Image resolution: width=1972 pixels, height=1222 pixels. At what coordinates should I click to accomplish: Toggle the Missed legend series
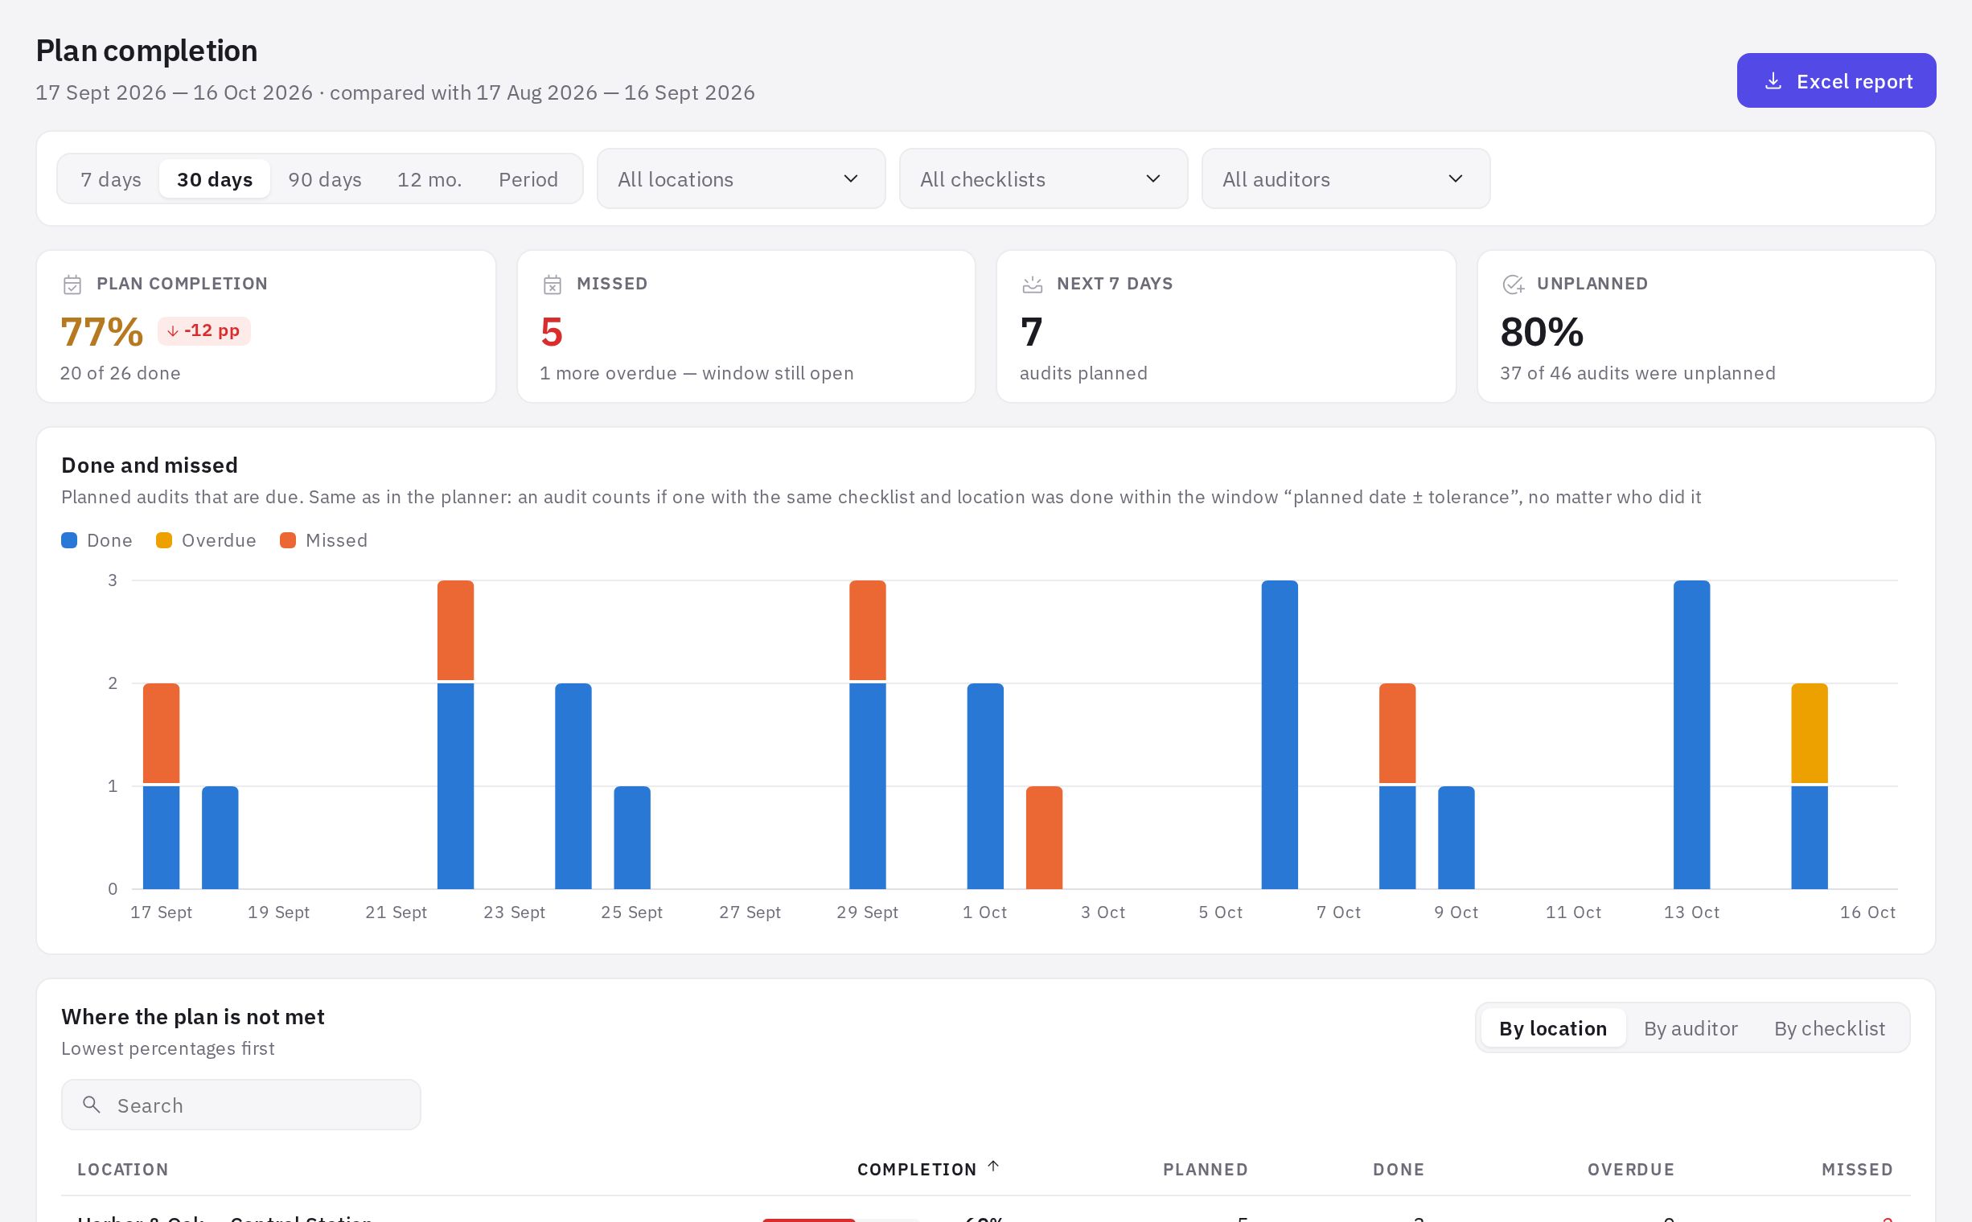[x=323, y=540]
